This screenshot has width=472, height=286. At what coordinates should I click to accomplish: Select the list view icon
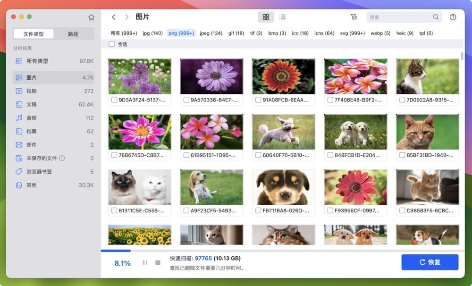tap(283, 17)
